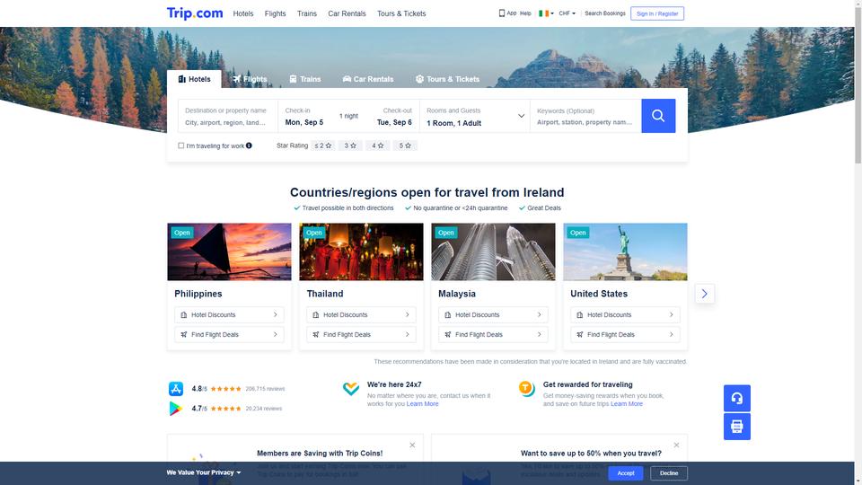862x485 pixels.
Task: Toggle the 5 star rating filter
Action: (x=405, y=145)
